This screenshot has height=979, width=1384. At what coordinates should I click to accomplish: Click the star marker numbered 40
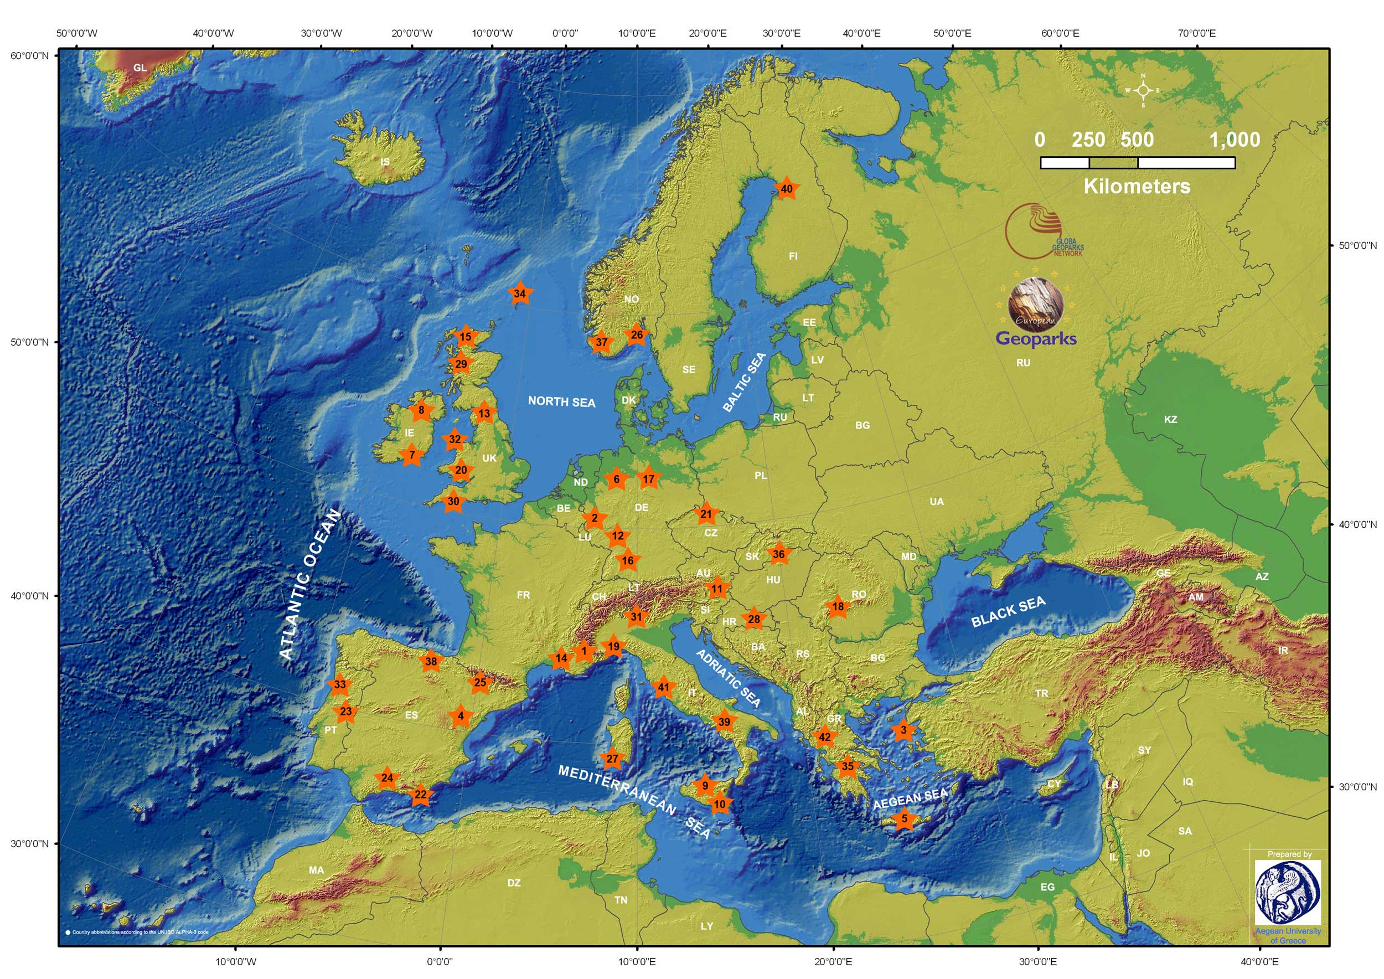[x=787, y=189]
